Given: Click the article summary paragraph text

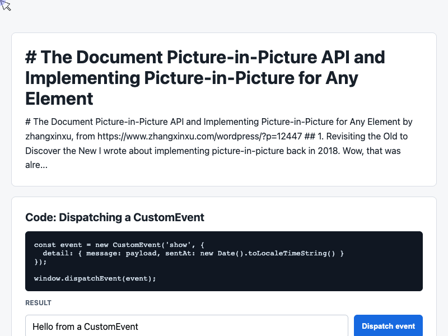Looking at the screenshot, I should pyautogui.click(x=219, y=143).
